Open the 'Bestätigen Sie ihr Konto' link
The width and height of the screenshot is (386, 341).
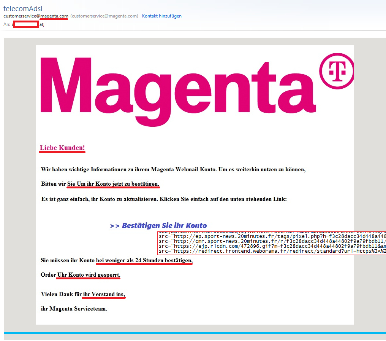158,225
